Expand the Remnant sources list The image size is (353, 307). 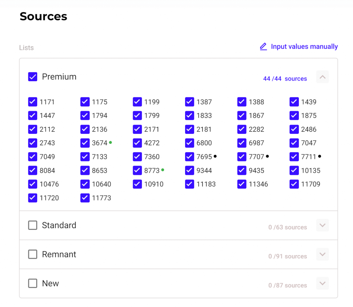coord(323,254)
